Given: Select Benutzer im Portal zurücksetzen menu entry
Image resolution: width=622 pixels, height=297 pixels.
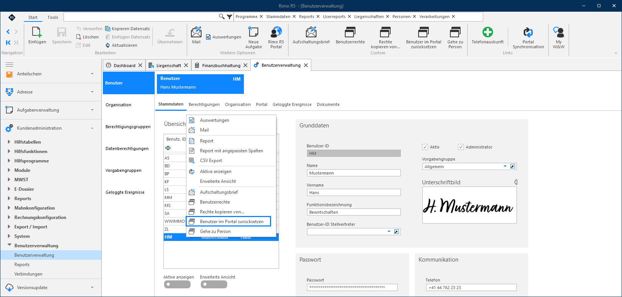Looking at the screenshot, I should pyautogui.click(x=229, y=222).
